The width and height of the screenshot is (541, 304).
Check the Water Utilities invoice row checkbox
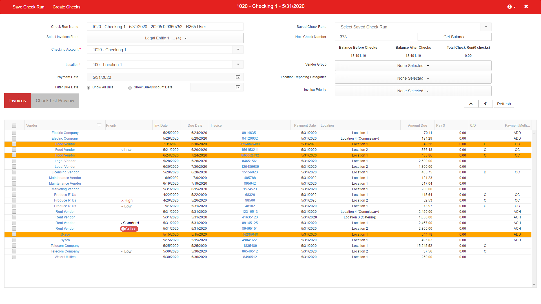[14, 257]
